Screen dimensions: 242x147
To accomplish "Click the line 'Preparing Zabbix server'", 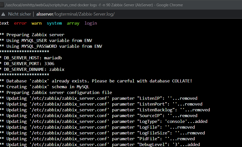I will tap(32, 35).
